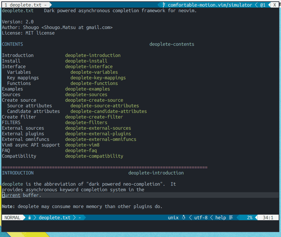Follow deoplete-source-attributes link

[105, 106]
